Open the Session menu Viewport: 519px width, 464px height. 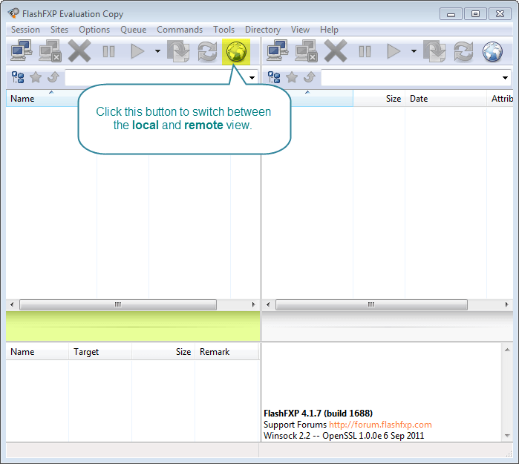(25, 30)
